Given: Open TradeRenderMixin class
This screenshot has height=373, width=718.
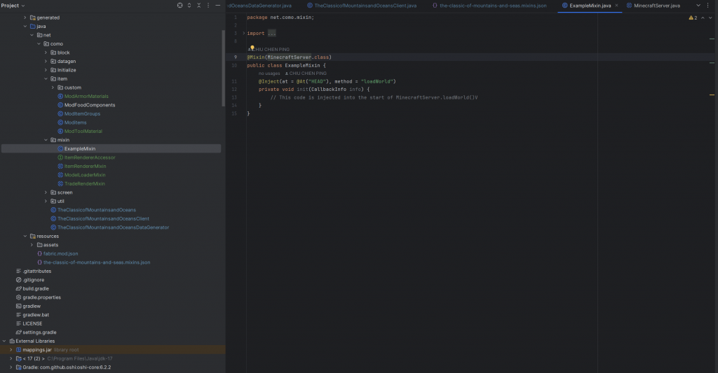Looking at the screenshot, I should click(x=84, y=184).
